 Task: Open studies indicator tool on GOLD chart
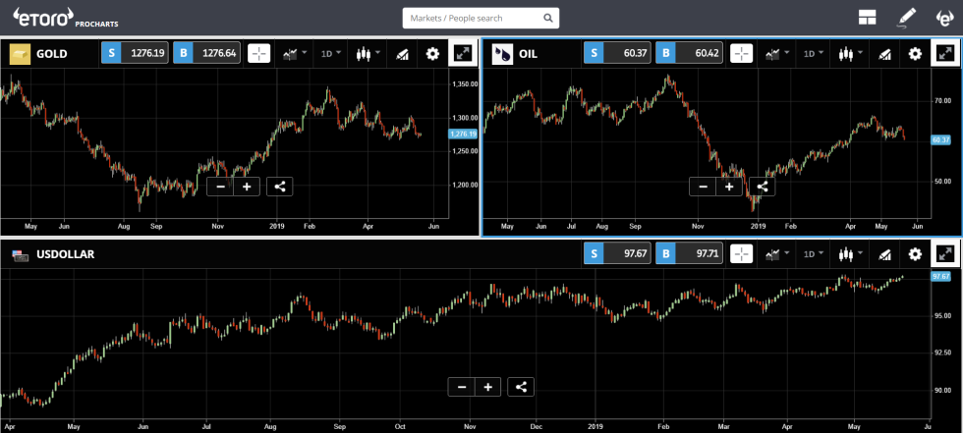[x=403, y=54]
